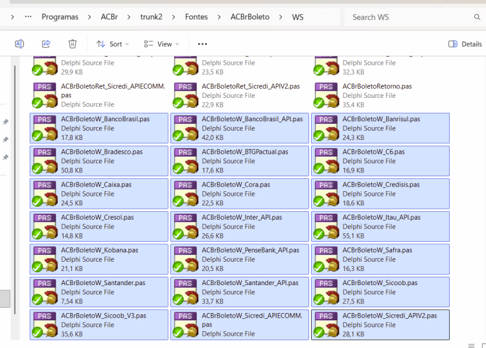This screenshot has width=486, height=348.
Task: Select PAS icon of ACBrBoletoW_Sicoob.pas
Action: 327,292
